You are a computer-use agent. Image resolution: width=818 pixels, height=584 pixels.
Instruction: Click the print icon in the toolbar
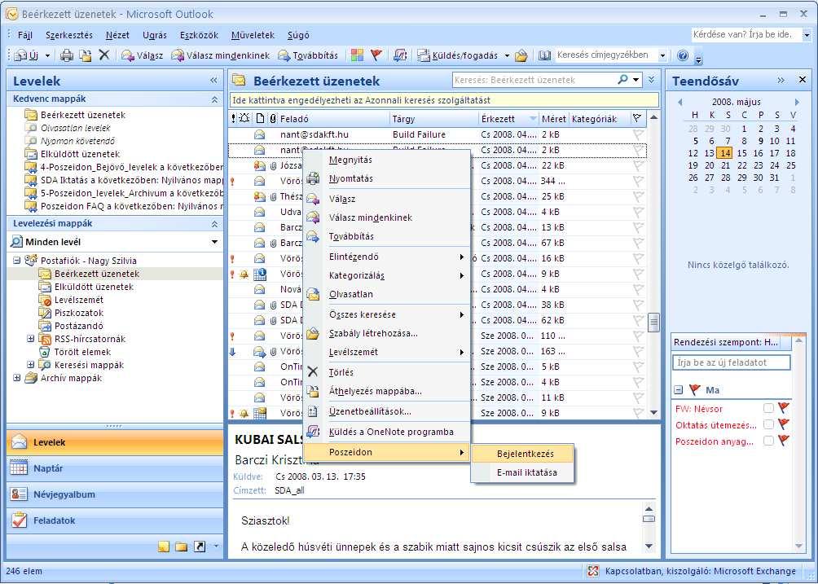coord(67,55)
